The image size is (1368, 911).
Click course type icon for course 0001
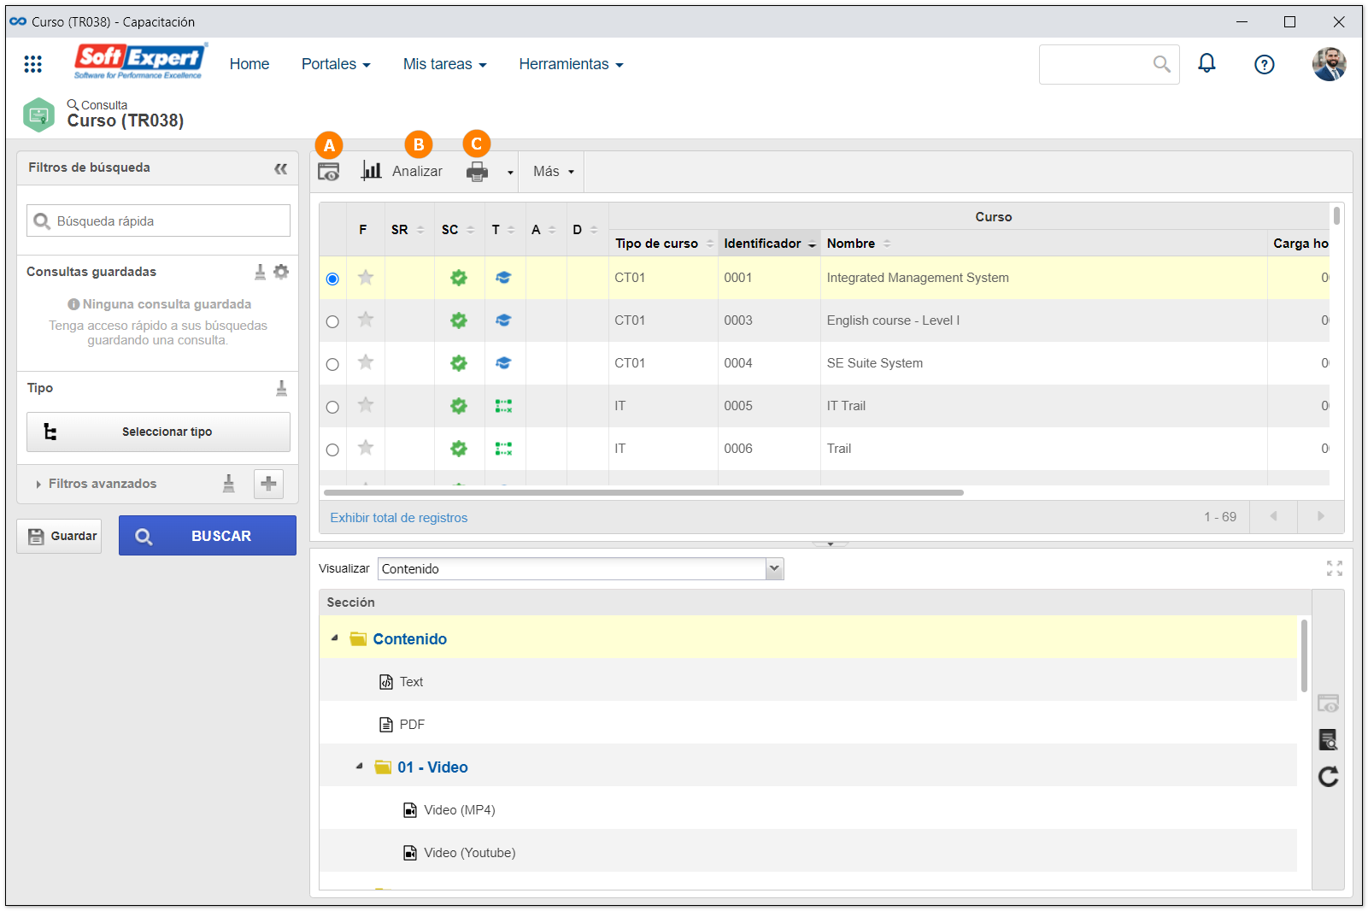click(503, 278)
